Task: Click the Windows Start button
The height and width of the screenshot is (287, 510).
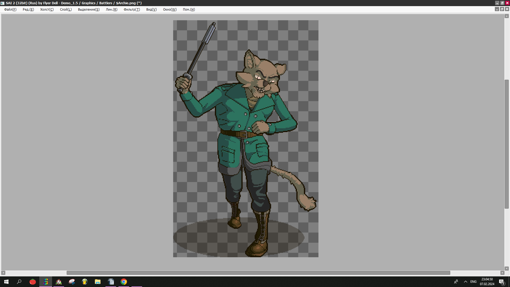Action: (6, 282)
